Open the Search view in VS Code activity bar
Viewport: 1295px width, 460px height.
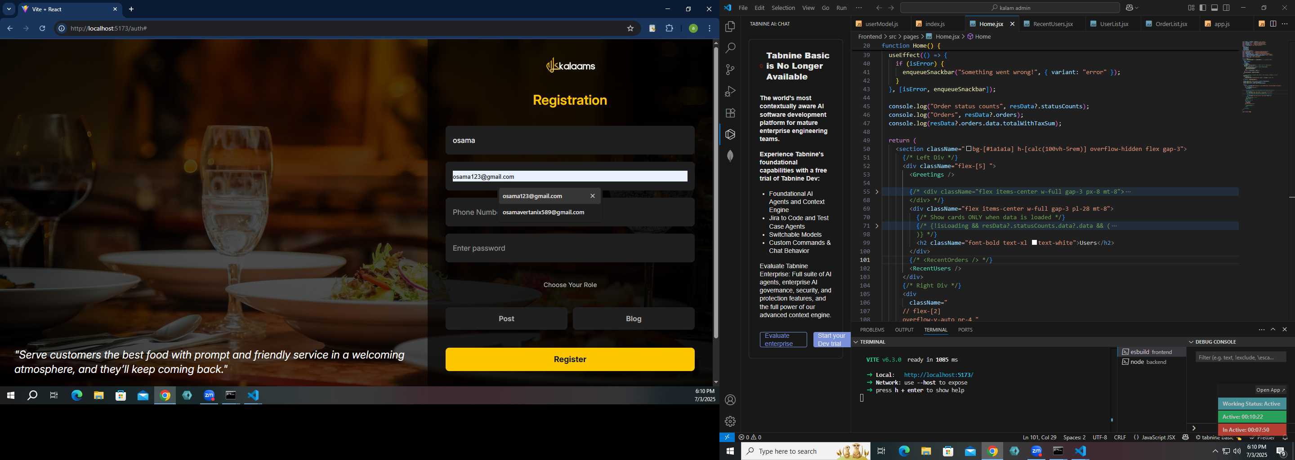(x=730, y=48)
